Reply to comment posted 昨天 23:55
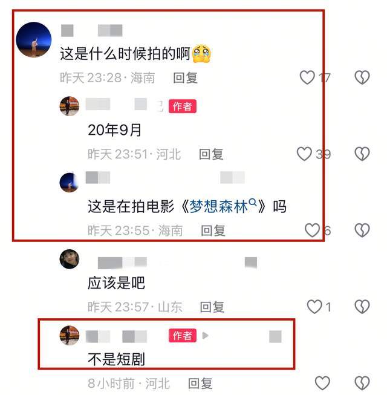Image resolution: width=387 pixels, height=395 pixels. click(213, 230)
